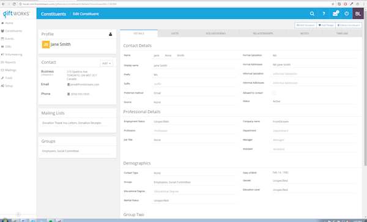
Task: Switch to the Notes tab
Action: tap(305, 34)
